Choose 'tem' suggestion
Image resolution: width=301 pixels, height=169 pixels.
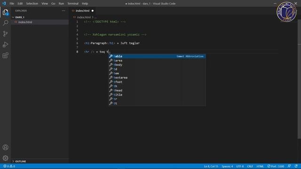tap(157, 73)
